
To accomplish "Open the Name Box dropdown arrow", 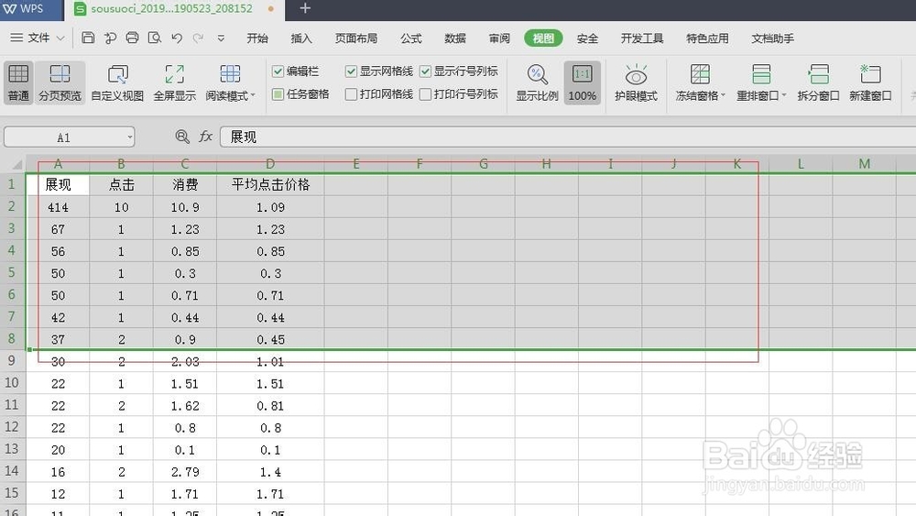I will 129,137.
